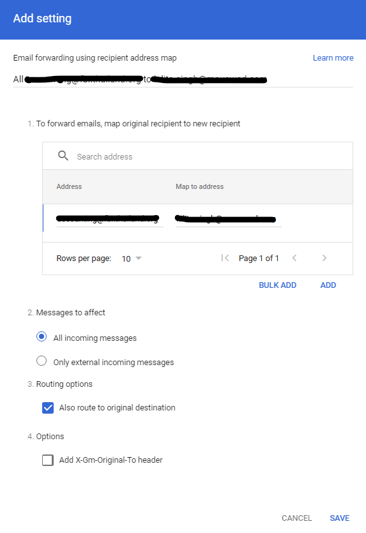The height and width of the screenshot is (533, 366).
Task: Edit the Map to address field
Action: 229,219
